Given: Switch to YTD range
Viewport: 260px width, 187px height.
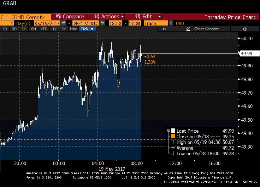Looking at the screenshot, I should (x=44, y=29).
